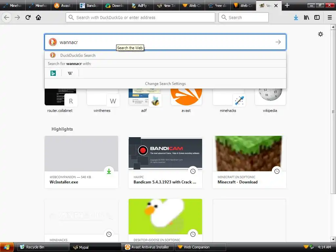
Task: Open Web Companion taskbar button
Action: [x=201, y=247]
